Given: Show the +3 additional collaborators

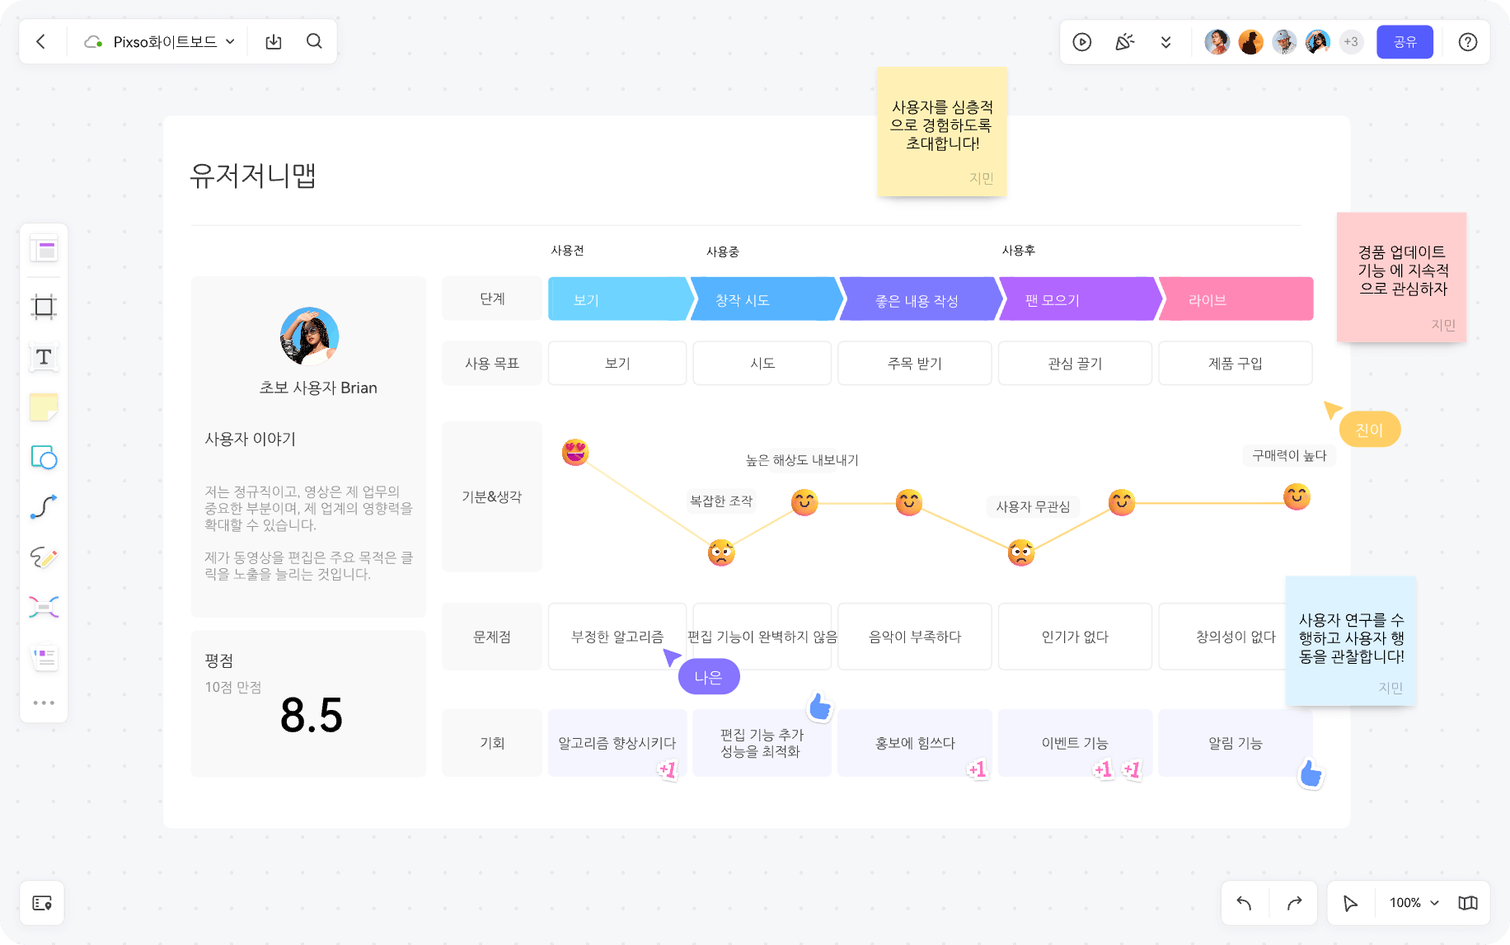Looking at the screenshot, I should (x=1351, y=42).
